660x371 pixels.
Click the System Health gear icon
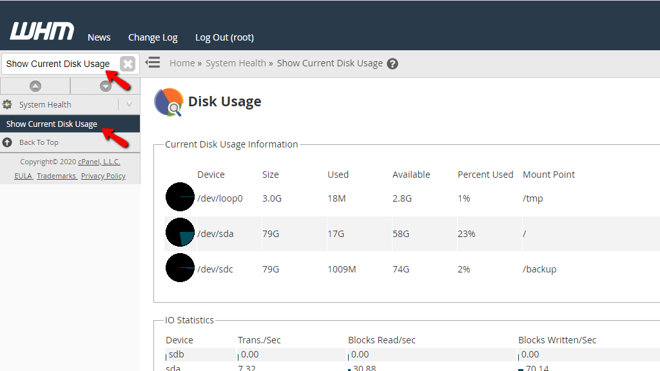7,104
